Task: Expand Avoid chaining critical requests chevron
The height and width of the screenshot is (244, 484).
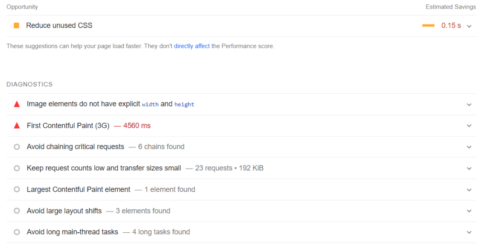Action: tap(469, 147)
